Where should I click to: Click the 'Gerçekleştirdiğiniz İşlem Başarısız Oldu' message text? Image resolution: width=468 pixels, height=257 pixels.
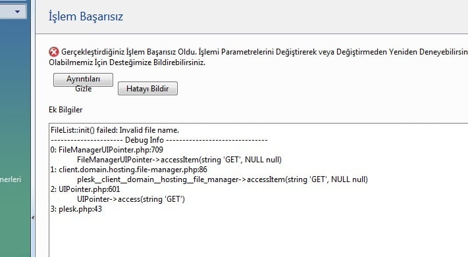click(129, 52)
